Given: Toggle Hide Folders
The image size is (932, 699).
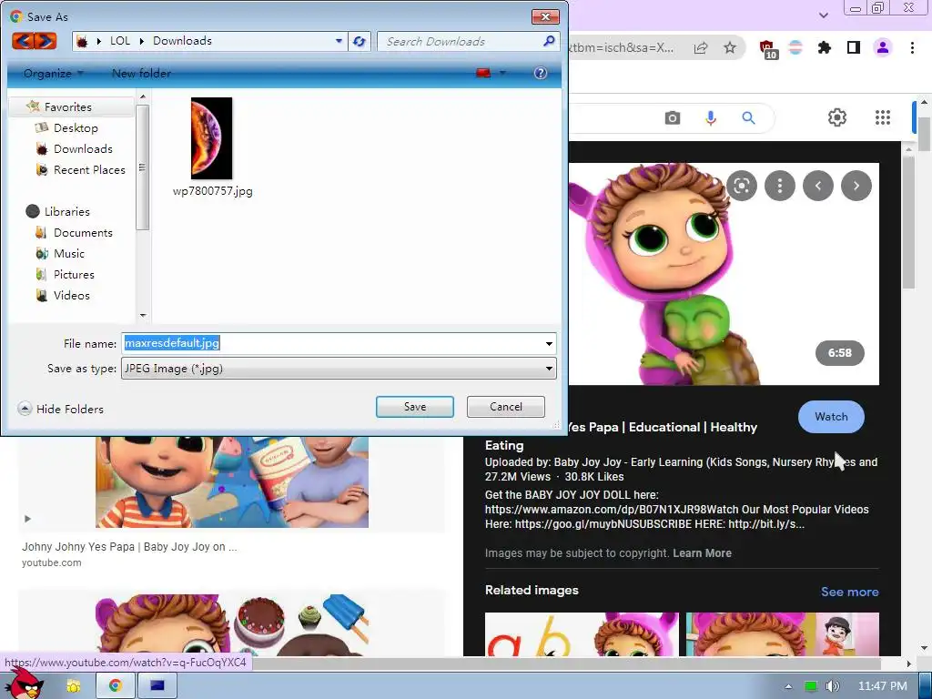Looking at the screenshot, I should pyautogui.click(x=61, y=409).
